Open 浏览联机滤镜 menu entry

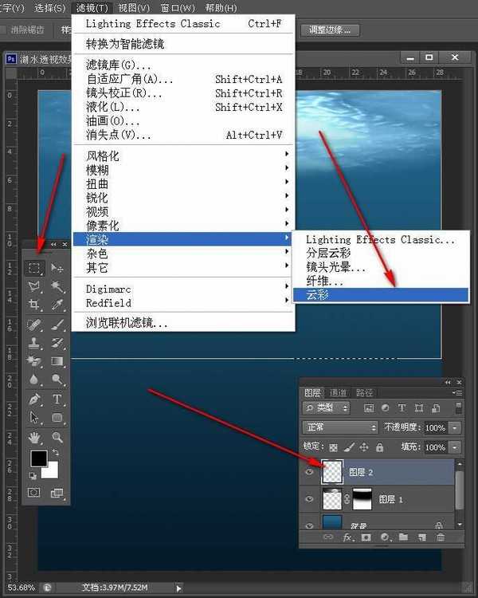(127, 323)
